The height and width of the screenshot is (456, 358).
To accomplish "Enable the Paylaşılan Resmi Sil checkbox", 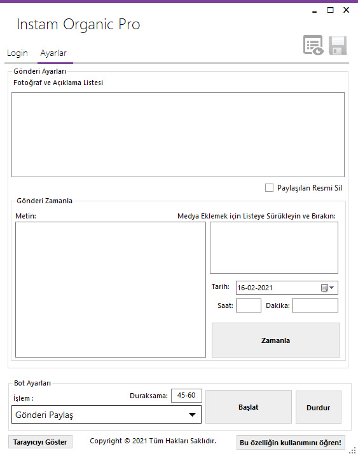I will point(269,187).
